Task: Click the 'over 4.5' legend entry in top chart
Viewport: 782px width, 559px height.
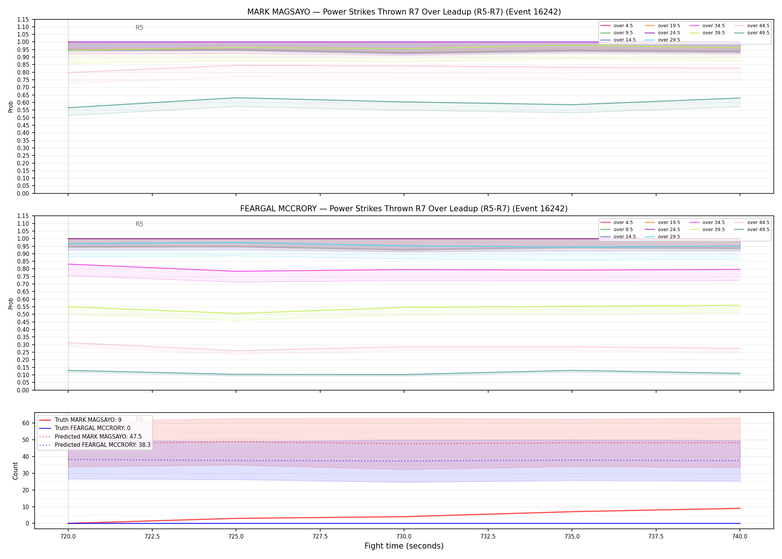Action: (x=617, y=26)
